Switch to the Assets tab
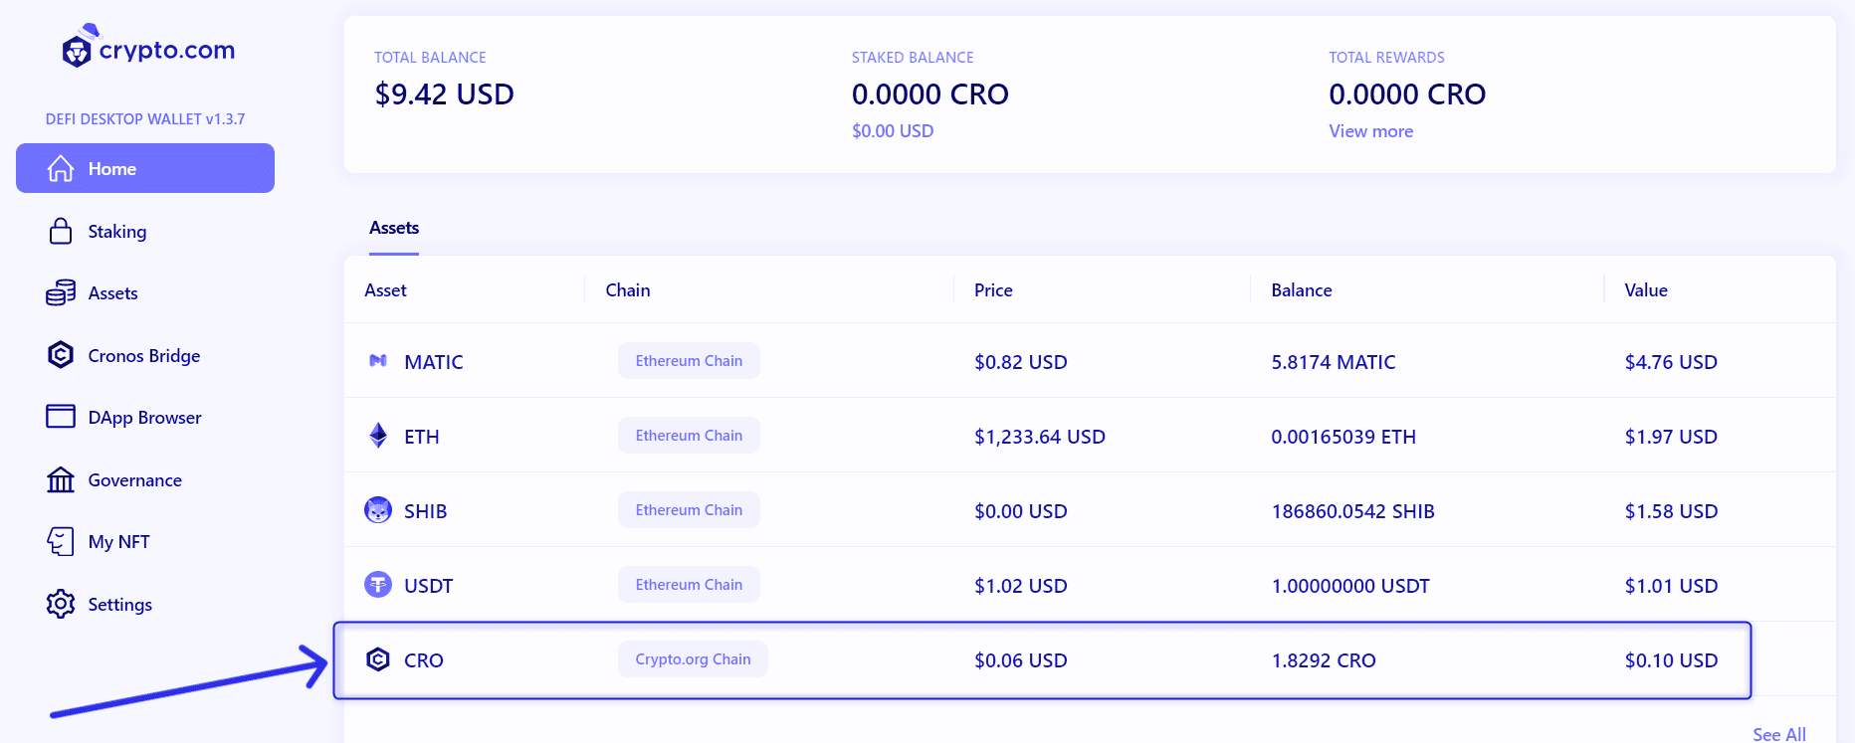 394,228
